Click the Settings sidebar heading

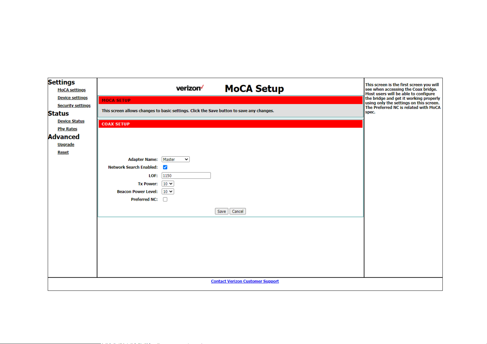pos(61,82)
